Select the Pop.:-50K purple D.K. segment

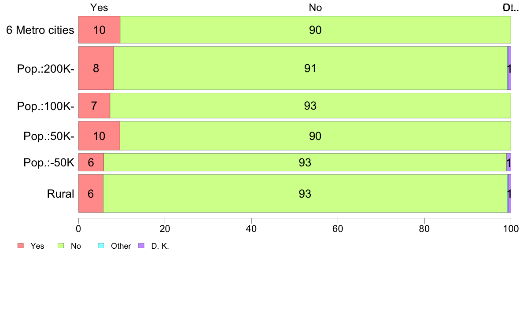coord(508,162)
